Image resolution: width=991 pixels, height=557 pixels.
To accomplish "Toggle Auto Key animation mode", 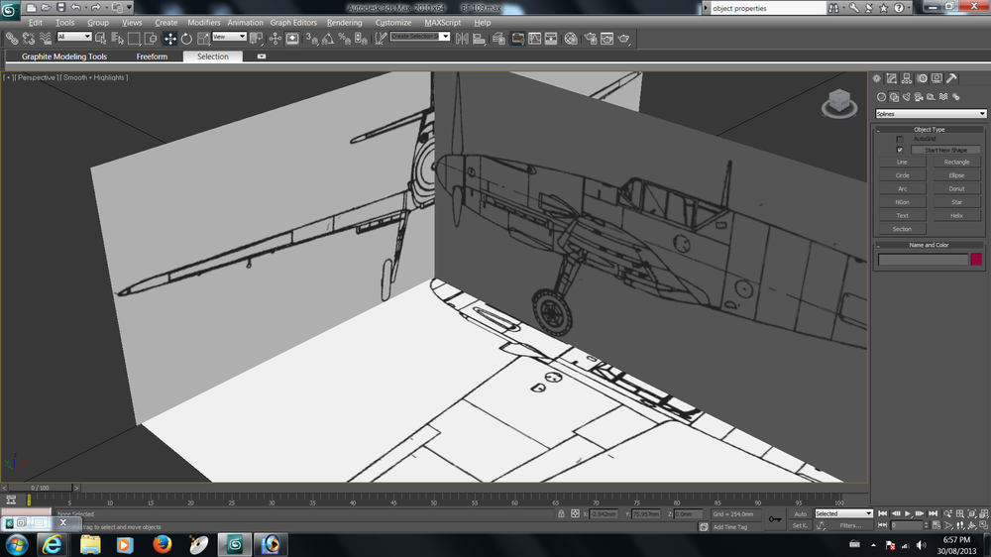I will click(800, 513).
